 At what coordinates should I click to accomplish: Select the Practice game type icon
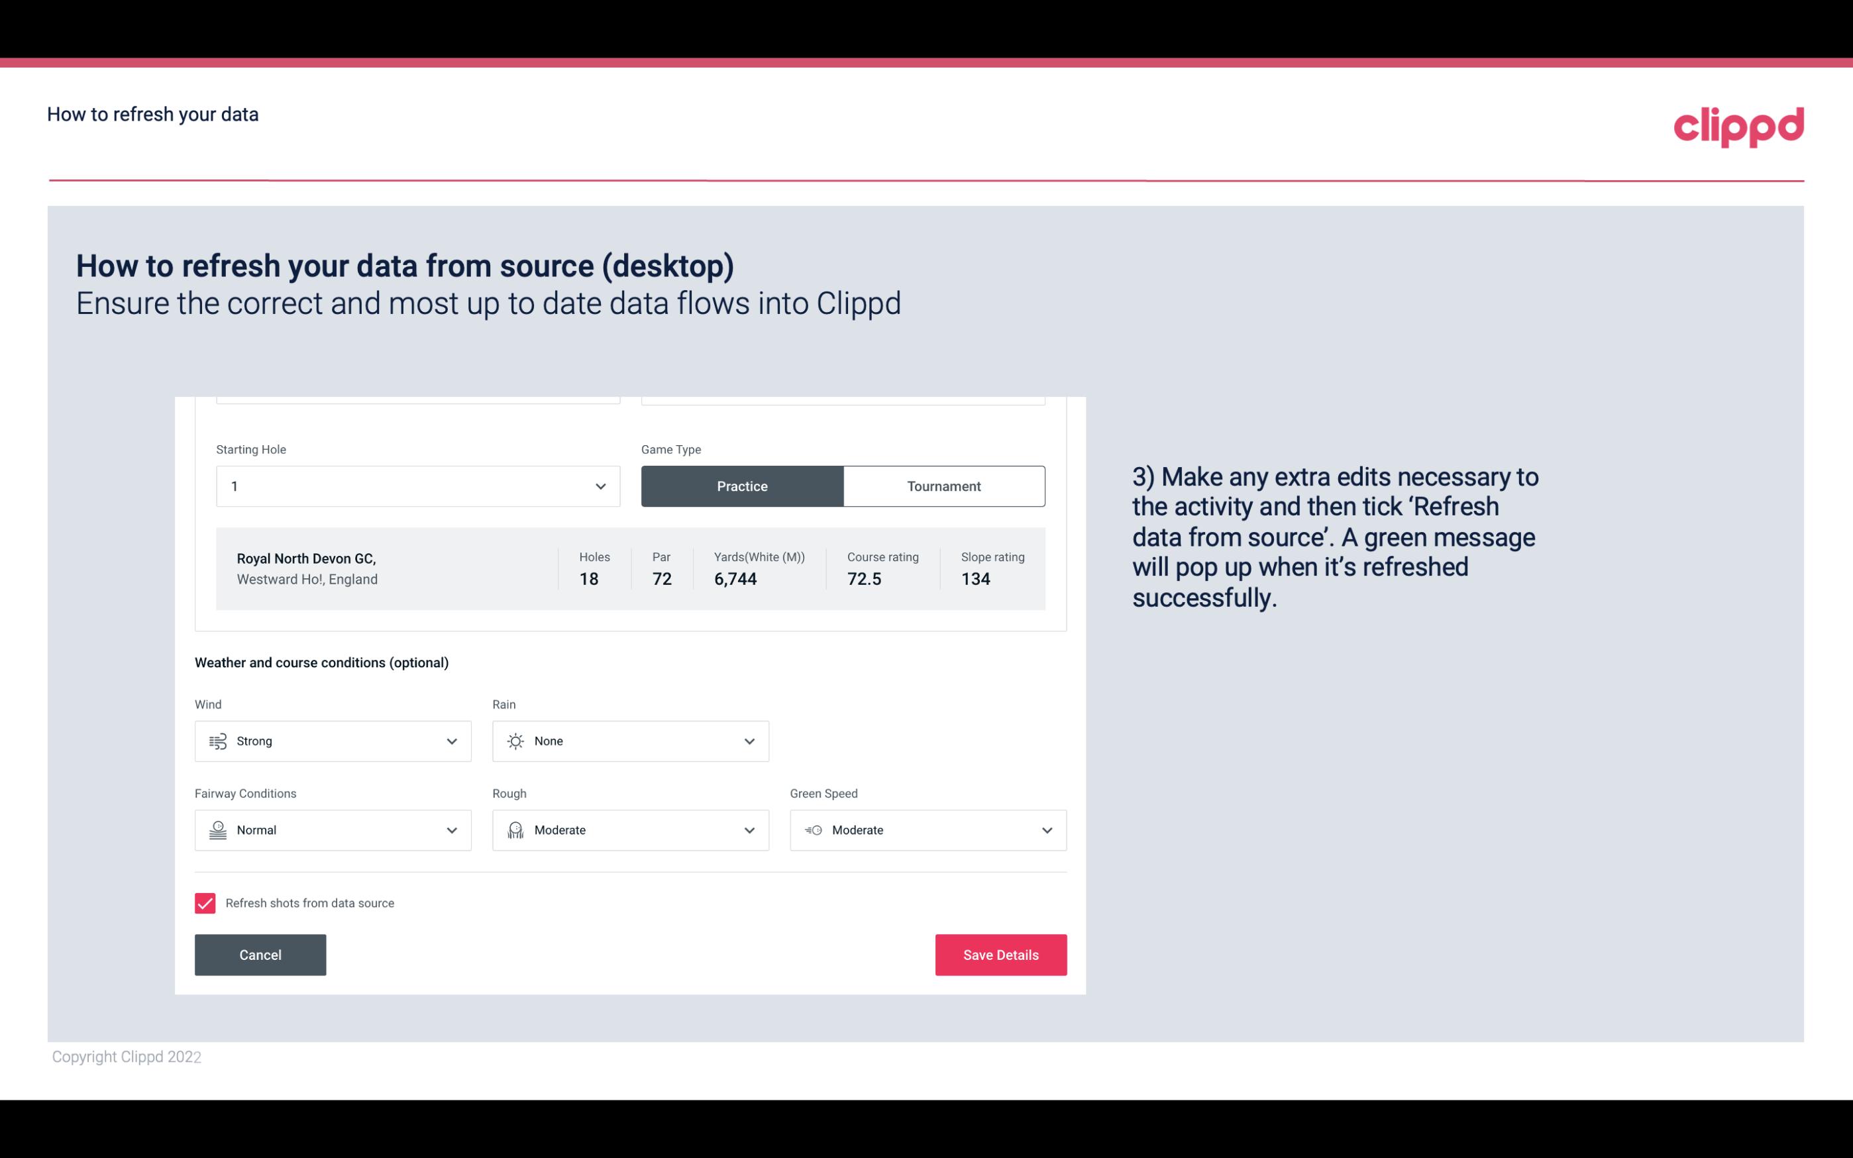click(x=742, y=486)
